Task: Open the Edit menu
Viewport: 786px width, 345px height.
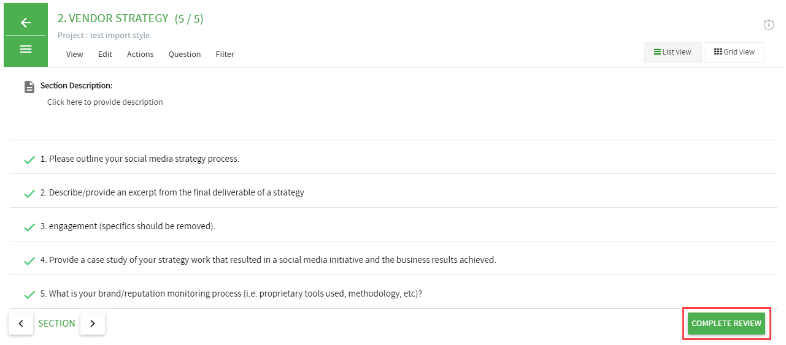Action: coord(105,54)
